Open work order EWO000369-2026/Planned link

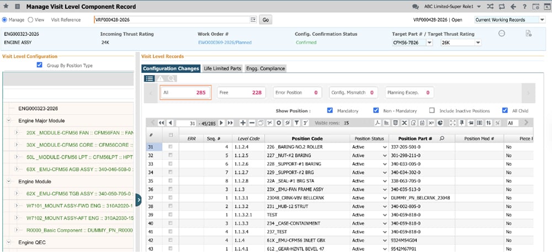225,42
